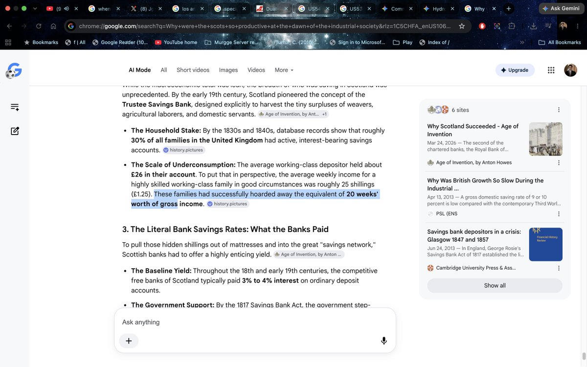Open the browser home page icon
The image size is (587, 367).
pyautogui.click(x=53, y=26)
